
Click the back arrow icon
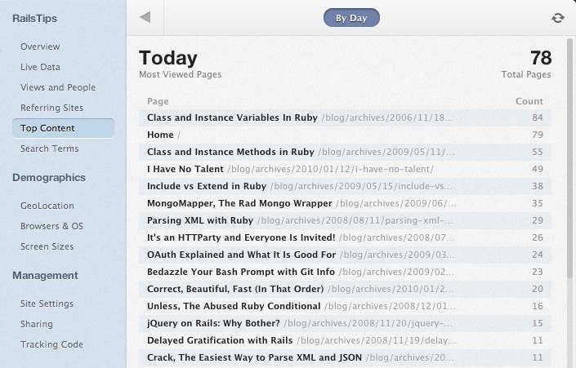pos(145,17)
